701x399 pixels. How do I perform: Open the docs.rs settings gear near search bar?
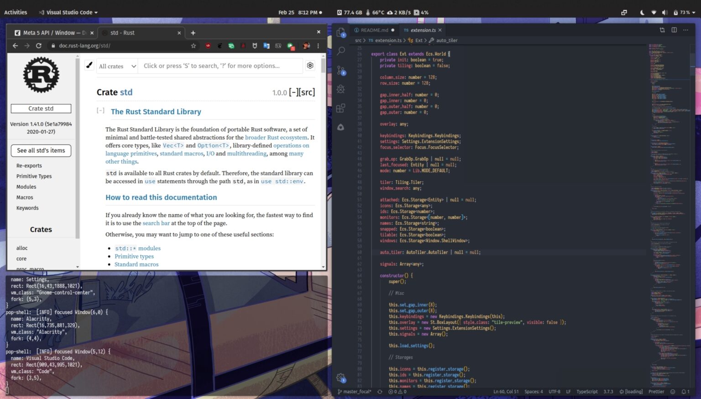point(310,65)
